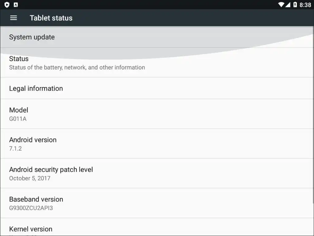Open the hamburger navigation menu

coord(13,18)
